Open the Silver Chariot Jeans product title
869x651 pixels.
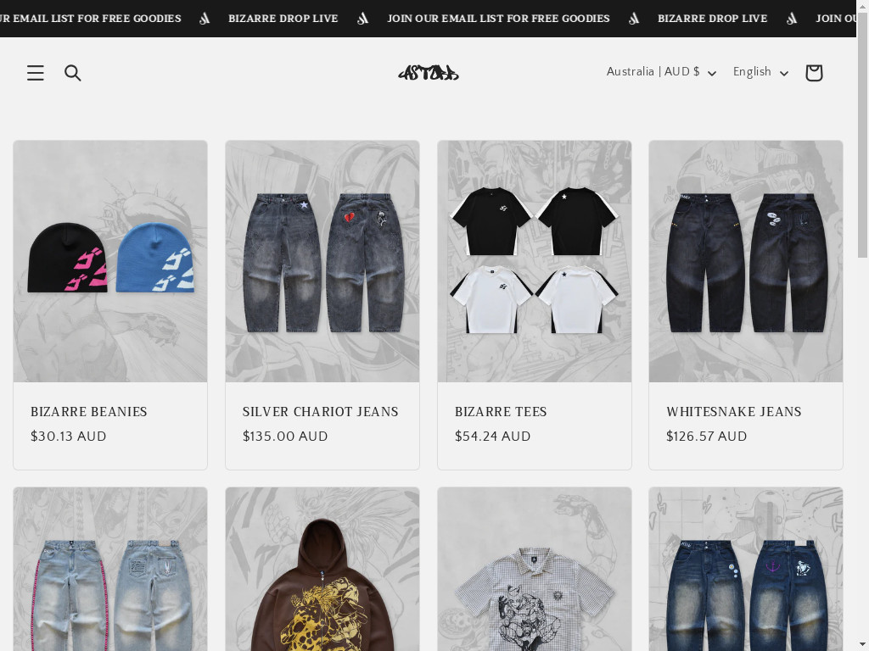click(x=320, y=412)
